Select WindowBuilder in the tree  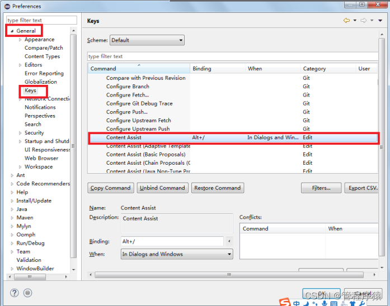35,269
